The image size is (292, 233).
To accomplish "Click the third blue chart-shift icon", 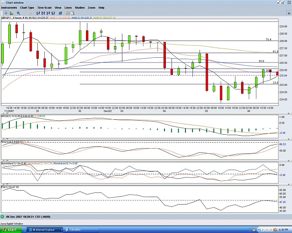I will pos(48,13).
